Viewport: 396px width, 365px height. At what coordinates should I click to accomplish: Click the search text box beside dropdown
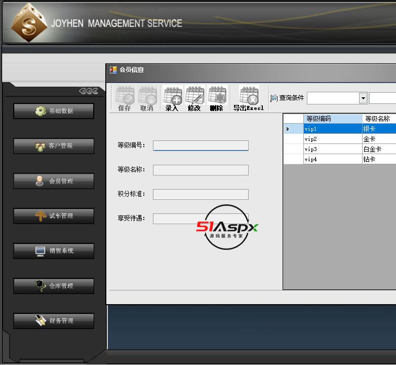(383, 98)
